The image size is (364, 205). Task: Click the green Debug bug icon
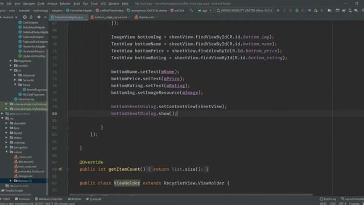pos(297,10)
